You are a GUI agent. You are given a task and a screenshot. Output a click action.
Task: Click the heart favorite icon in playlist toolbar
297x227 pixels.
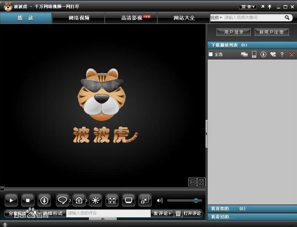tap(273, 55)
